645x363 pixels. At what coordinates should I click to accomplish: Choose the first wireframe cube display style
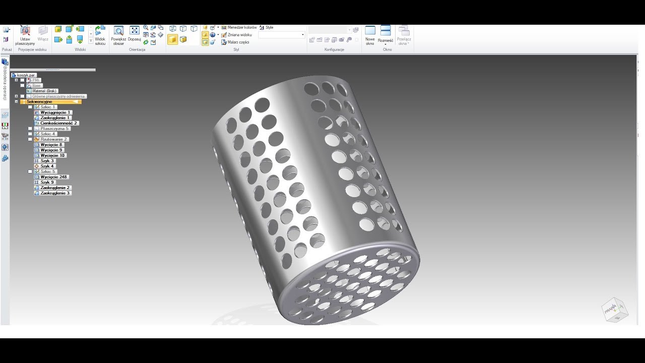[x=173, y=29]
